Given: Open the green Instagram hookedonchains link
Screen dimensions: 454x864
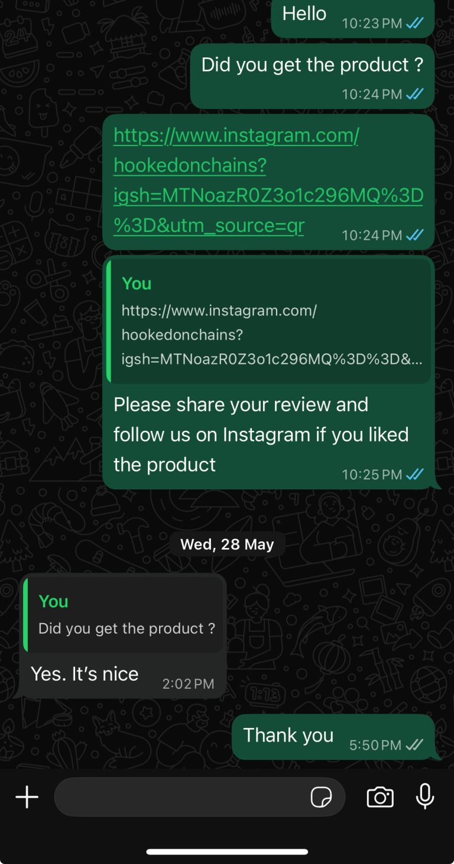Looking at the screenshot, I should (x=268, y=180).
